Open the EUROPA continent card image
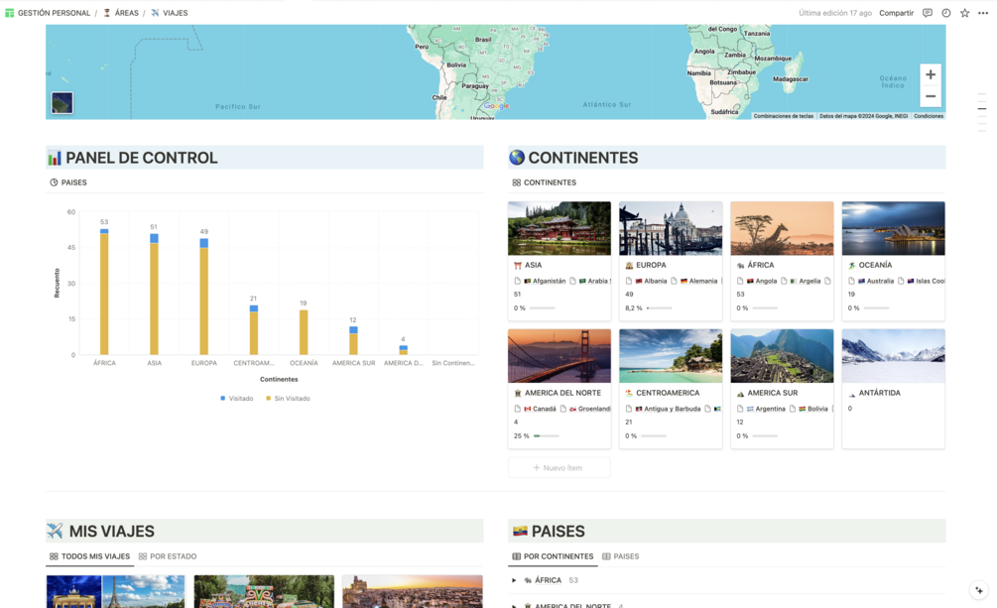Viewport: 997px width, 608px height. click(671, 228)
